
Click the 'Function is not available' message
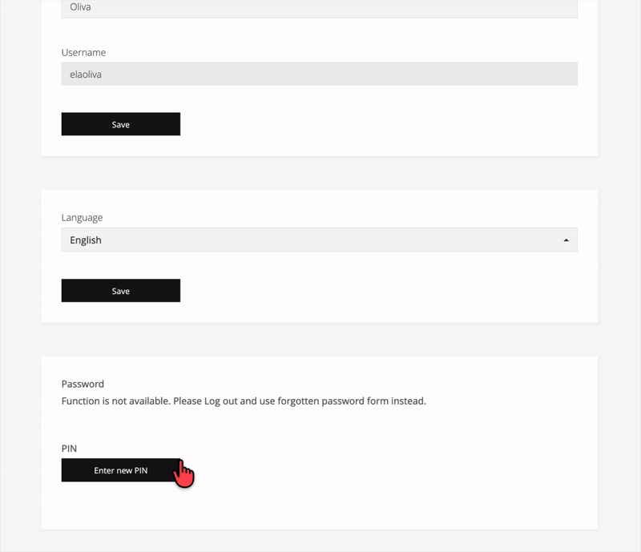tap(244, 401)
